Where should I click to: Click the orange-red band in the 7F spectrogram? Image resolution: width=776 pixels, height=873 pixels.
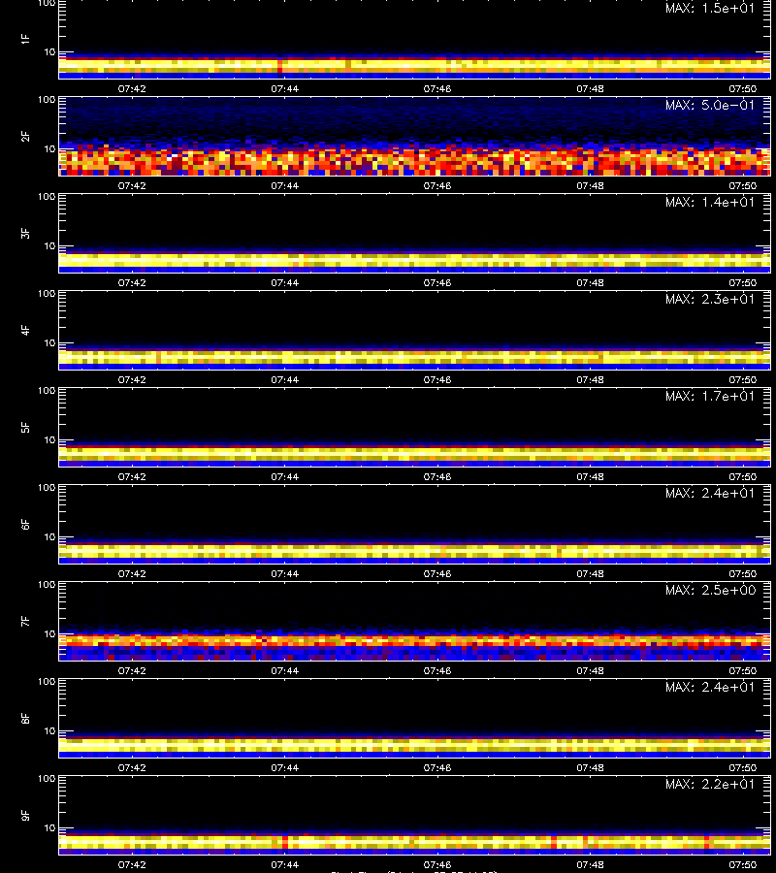tap(415, 640)
